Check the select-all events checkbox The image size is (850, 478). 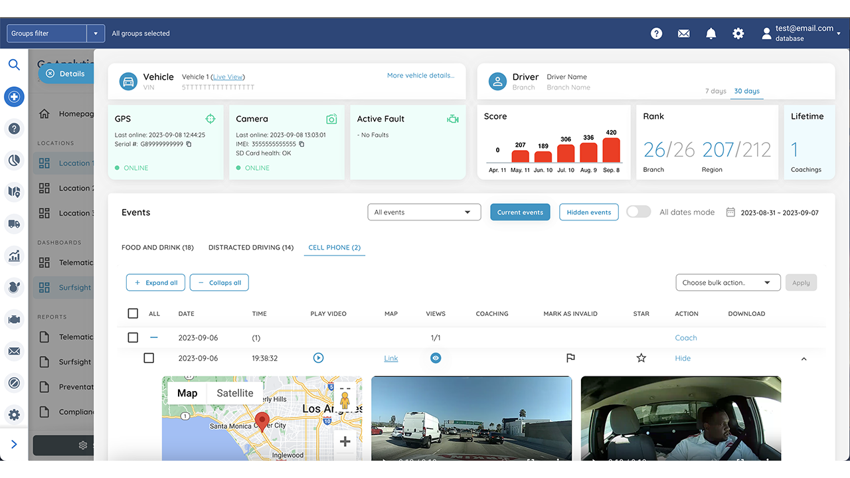pyautogui.click(x=133, y=313)
